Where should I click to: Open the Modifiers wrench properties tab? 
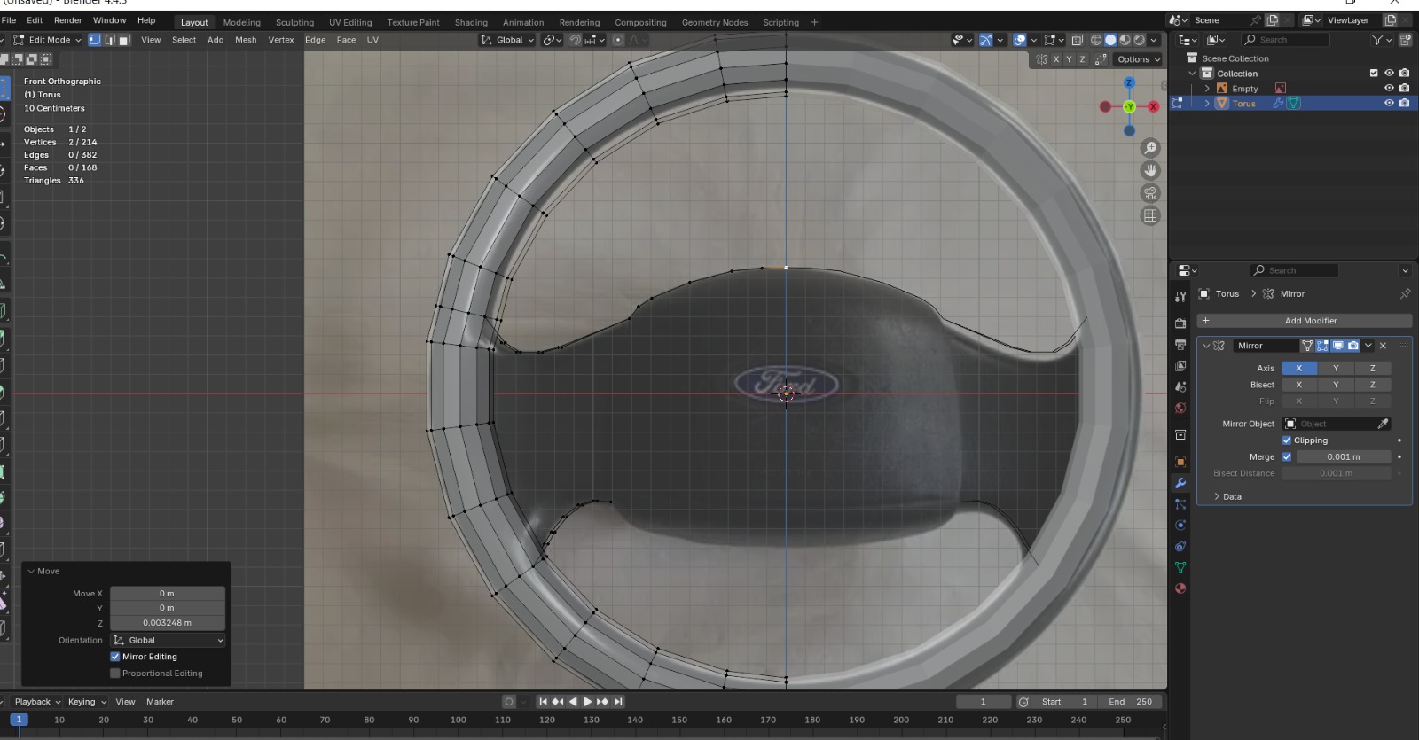tap(1180, 483)
